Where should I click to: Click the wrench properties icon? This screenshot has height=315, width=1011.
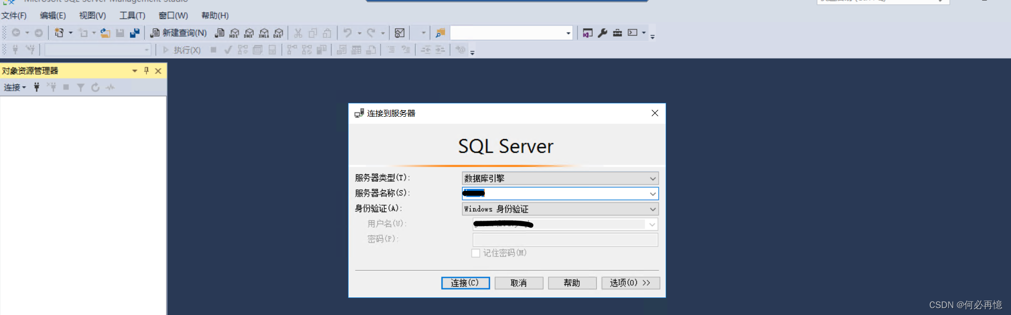(x=603, y=33)
